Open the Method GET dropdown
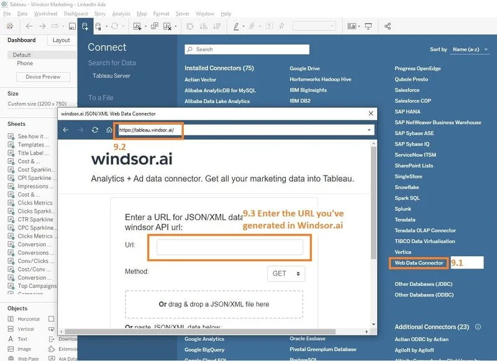 (286, 274)
